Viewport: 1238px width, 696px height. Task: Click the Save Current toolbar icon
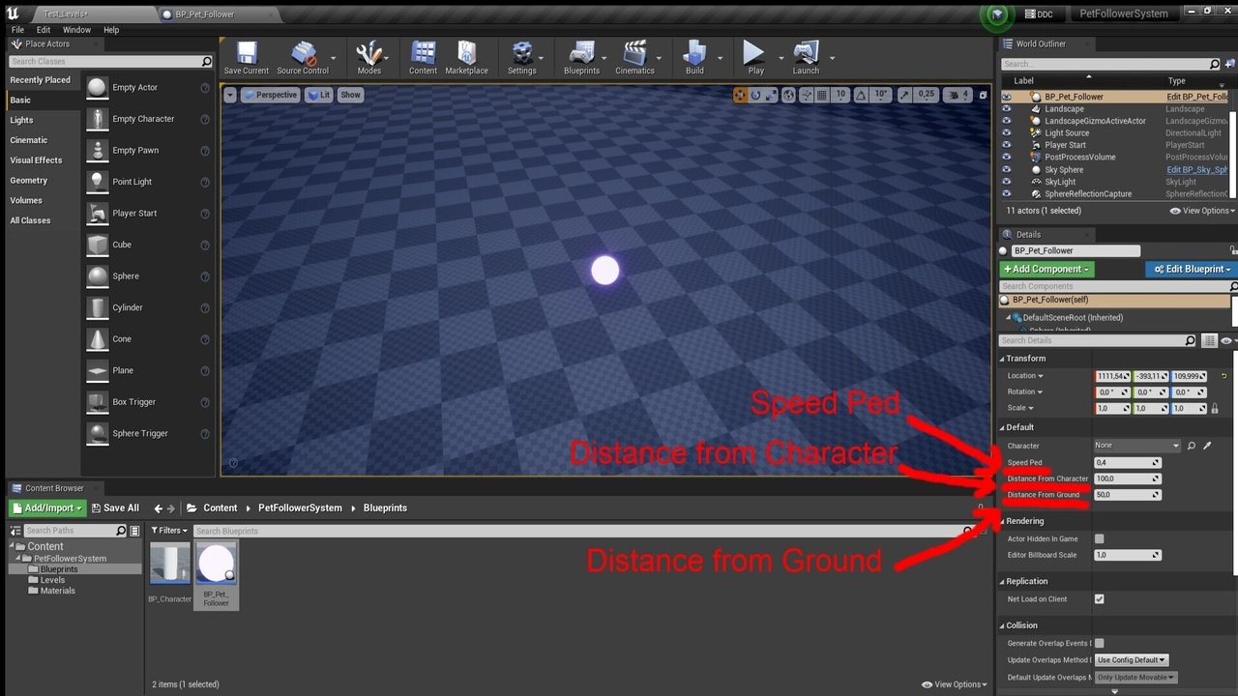click(x=246, y=58)
